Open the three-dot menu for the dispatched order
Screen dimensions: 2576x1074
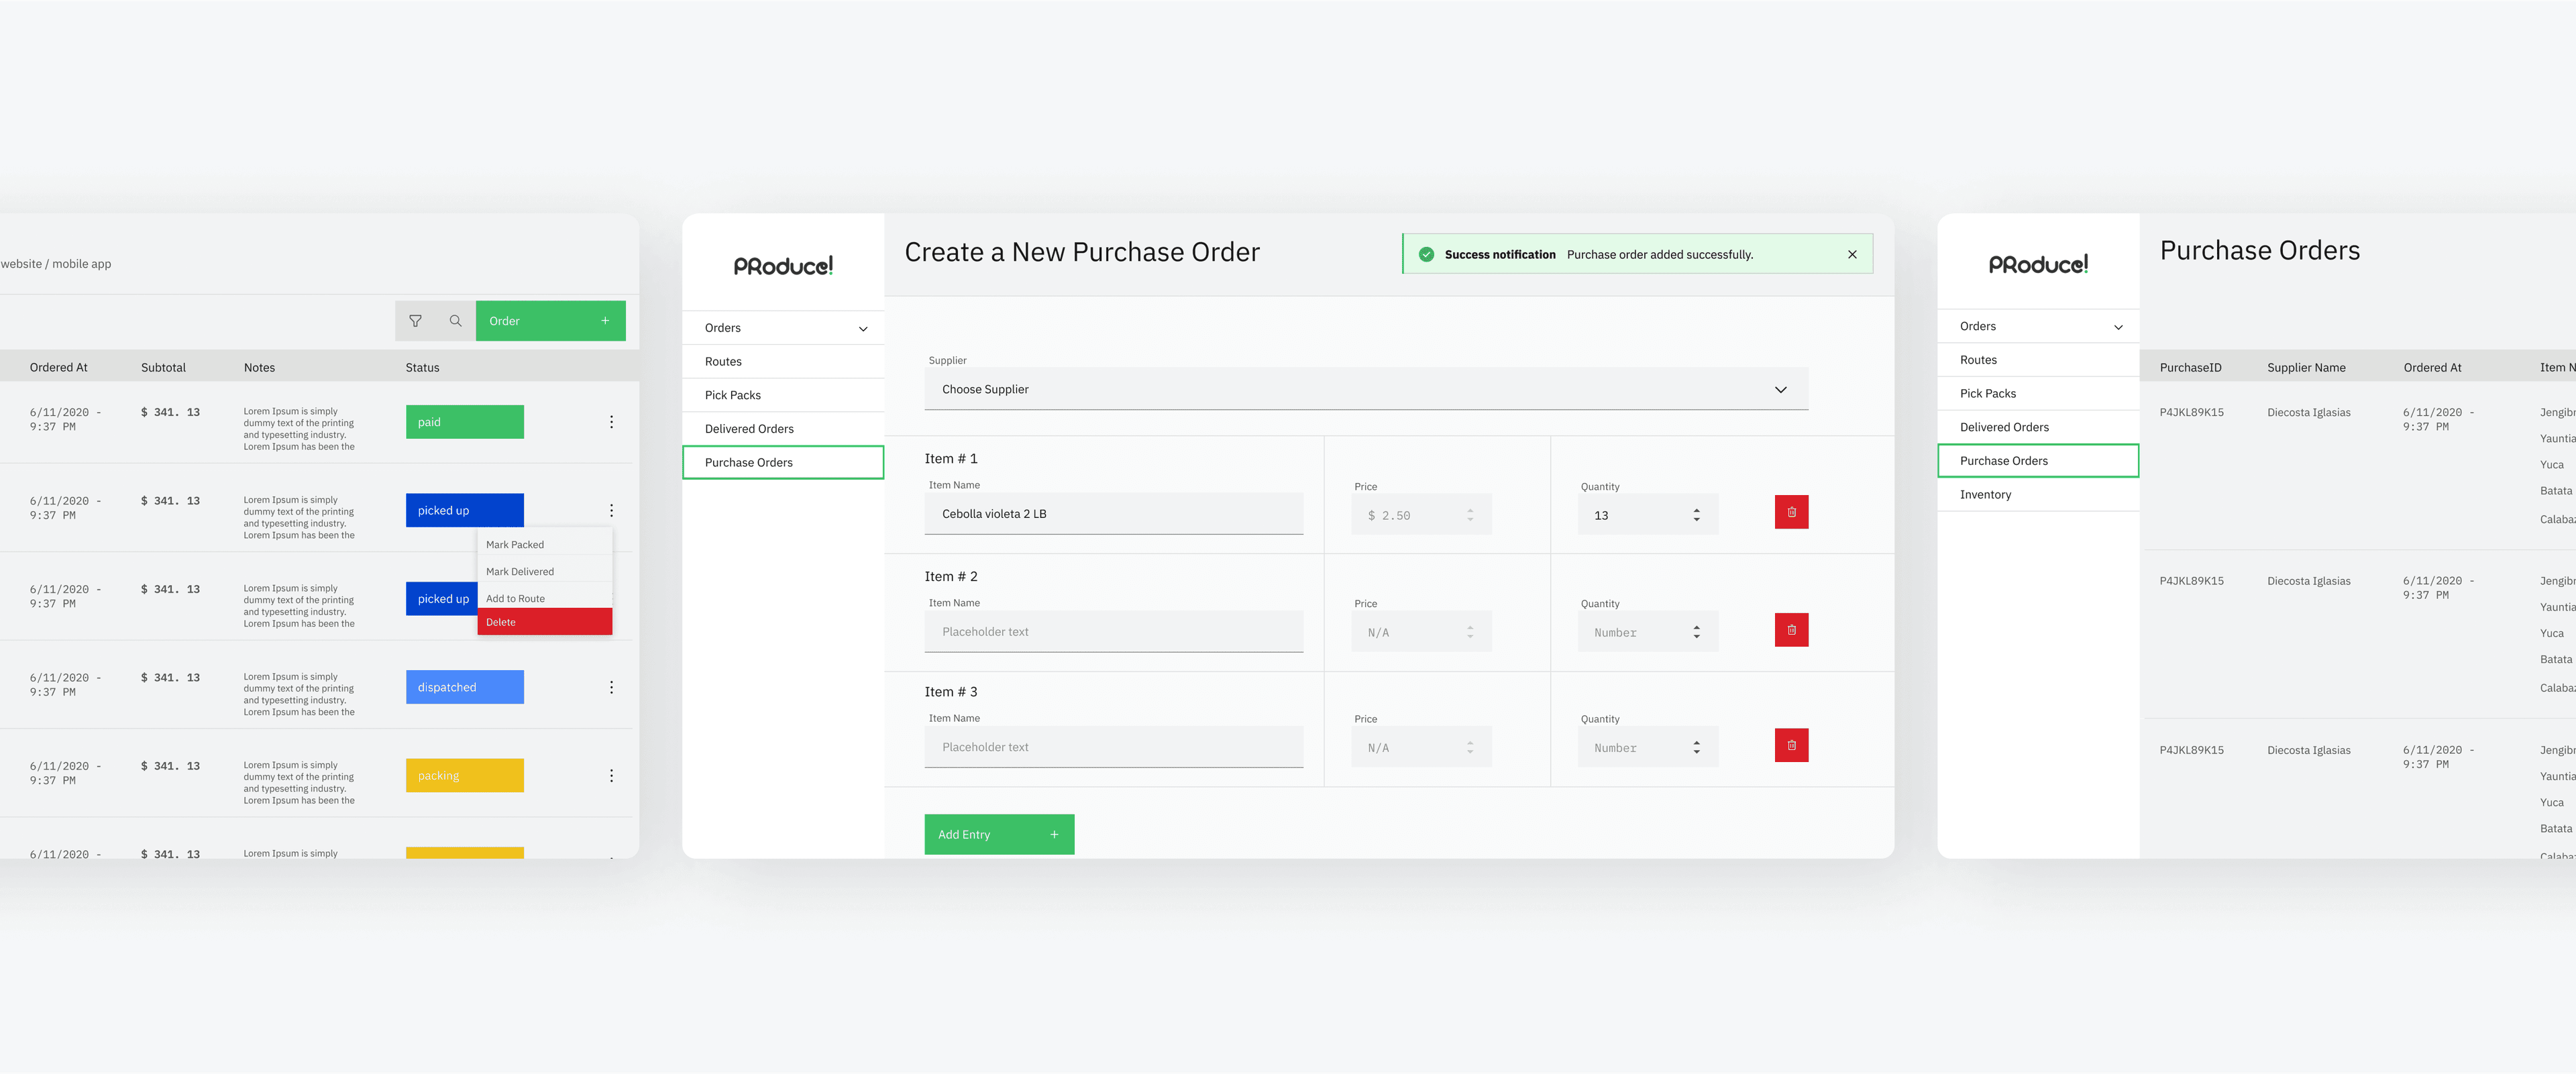coord(612,687)
